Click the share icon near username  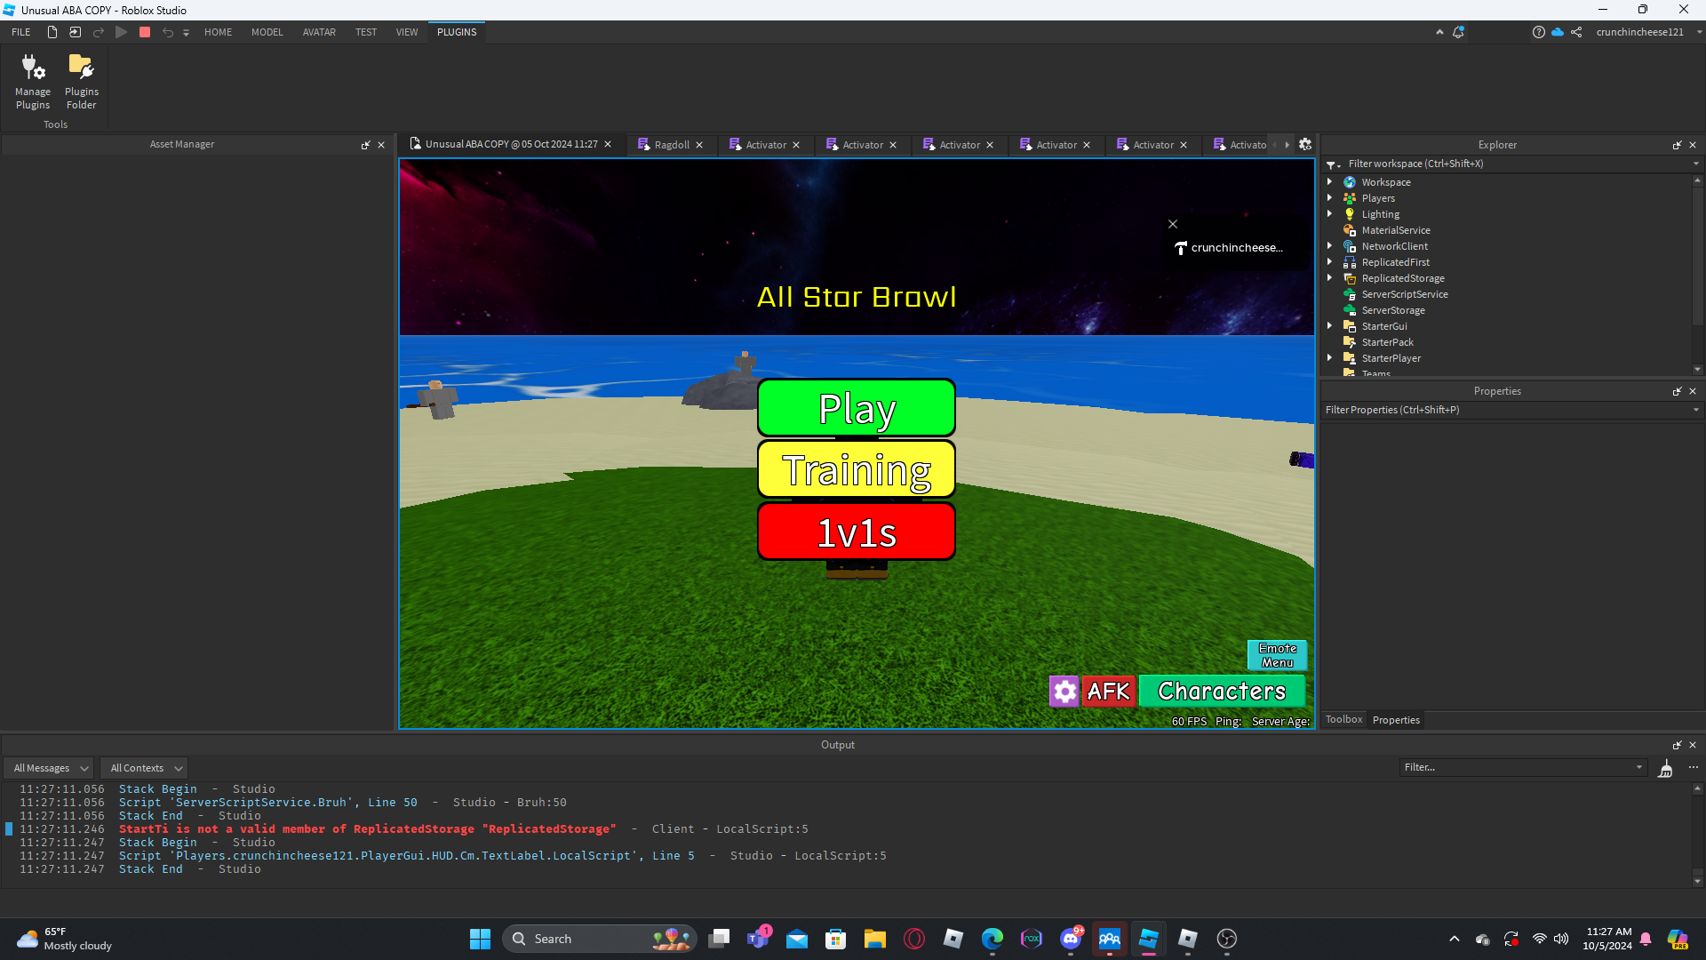click(x=1576, y=32)
